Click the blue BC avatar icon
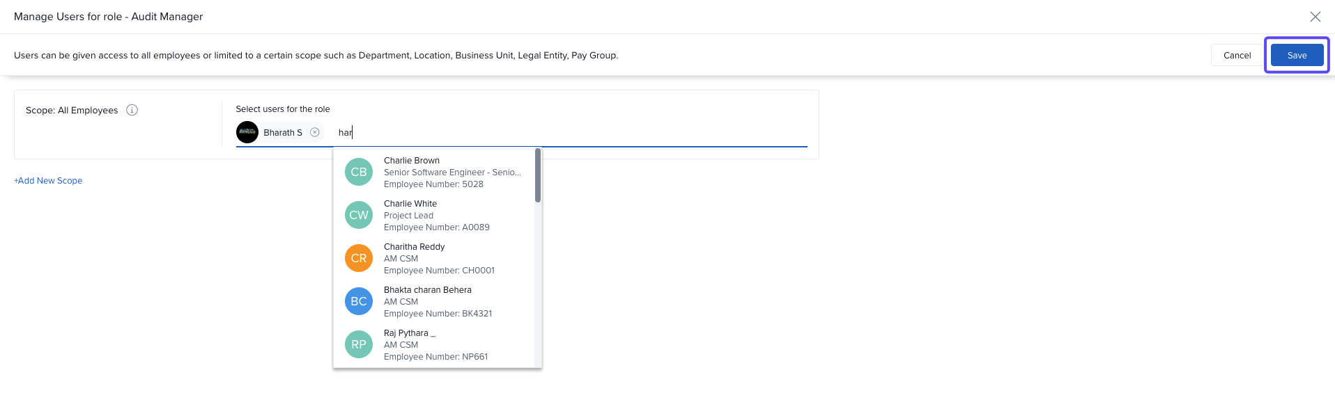 tap(359, 302)
